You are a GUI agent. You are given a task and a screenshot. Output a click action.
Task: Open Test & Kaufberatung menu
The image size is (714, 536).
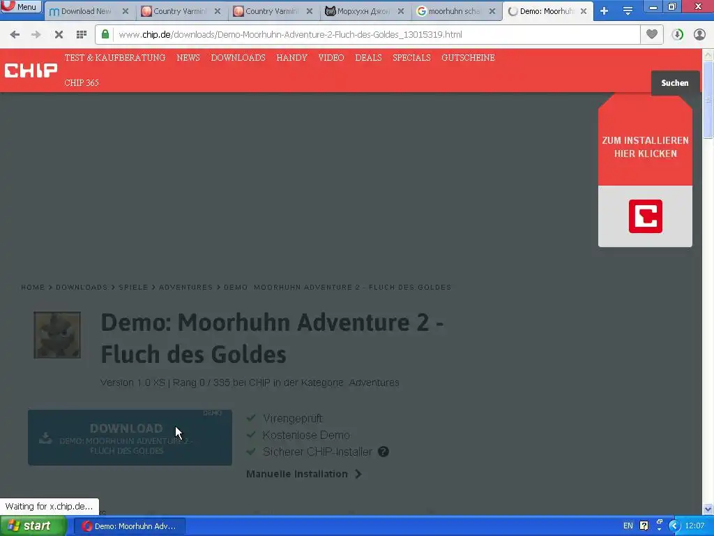pos(115,58)
